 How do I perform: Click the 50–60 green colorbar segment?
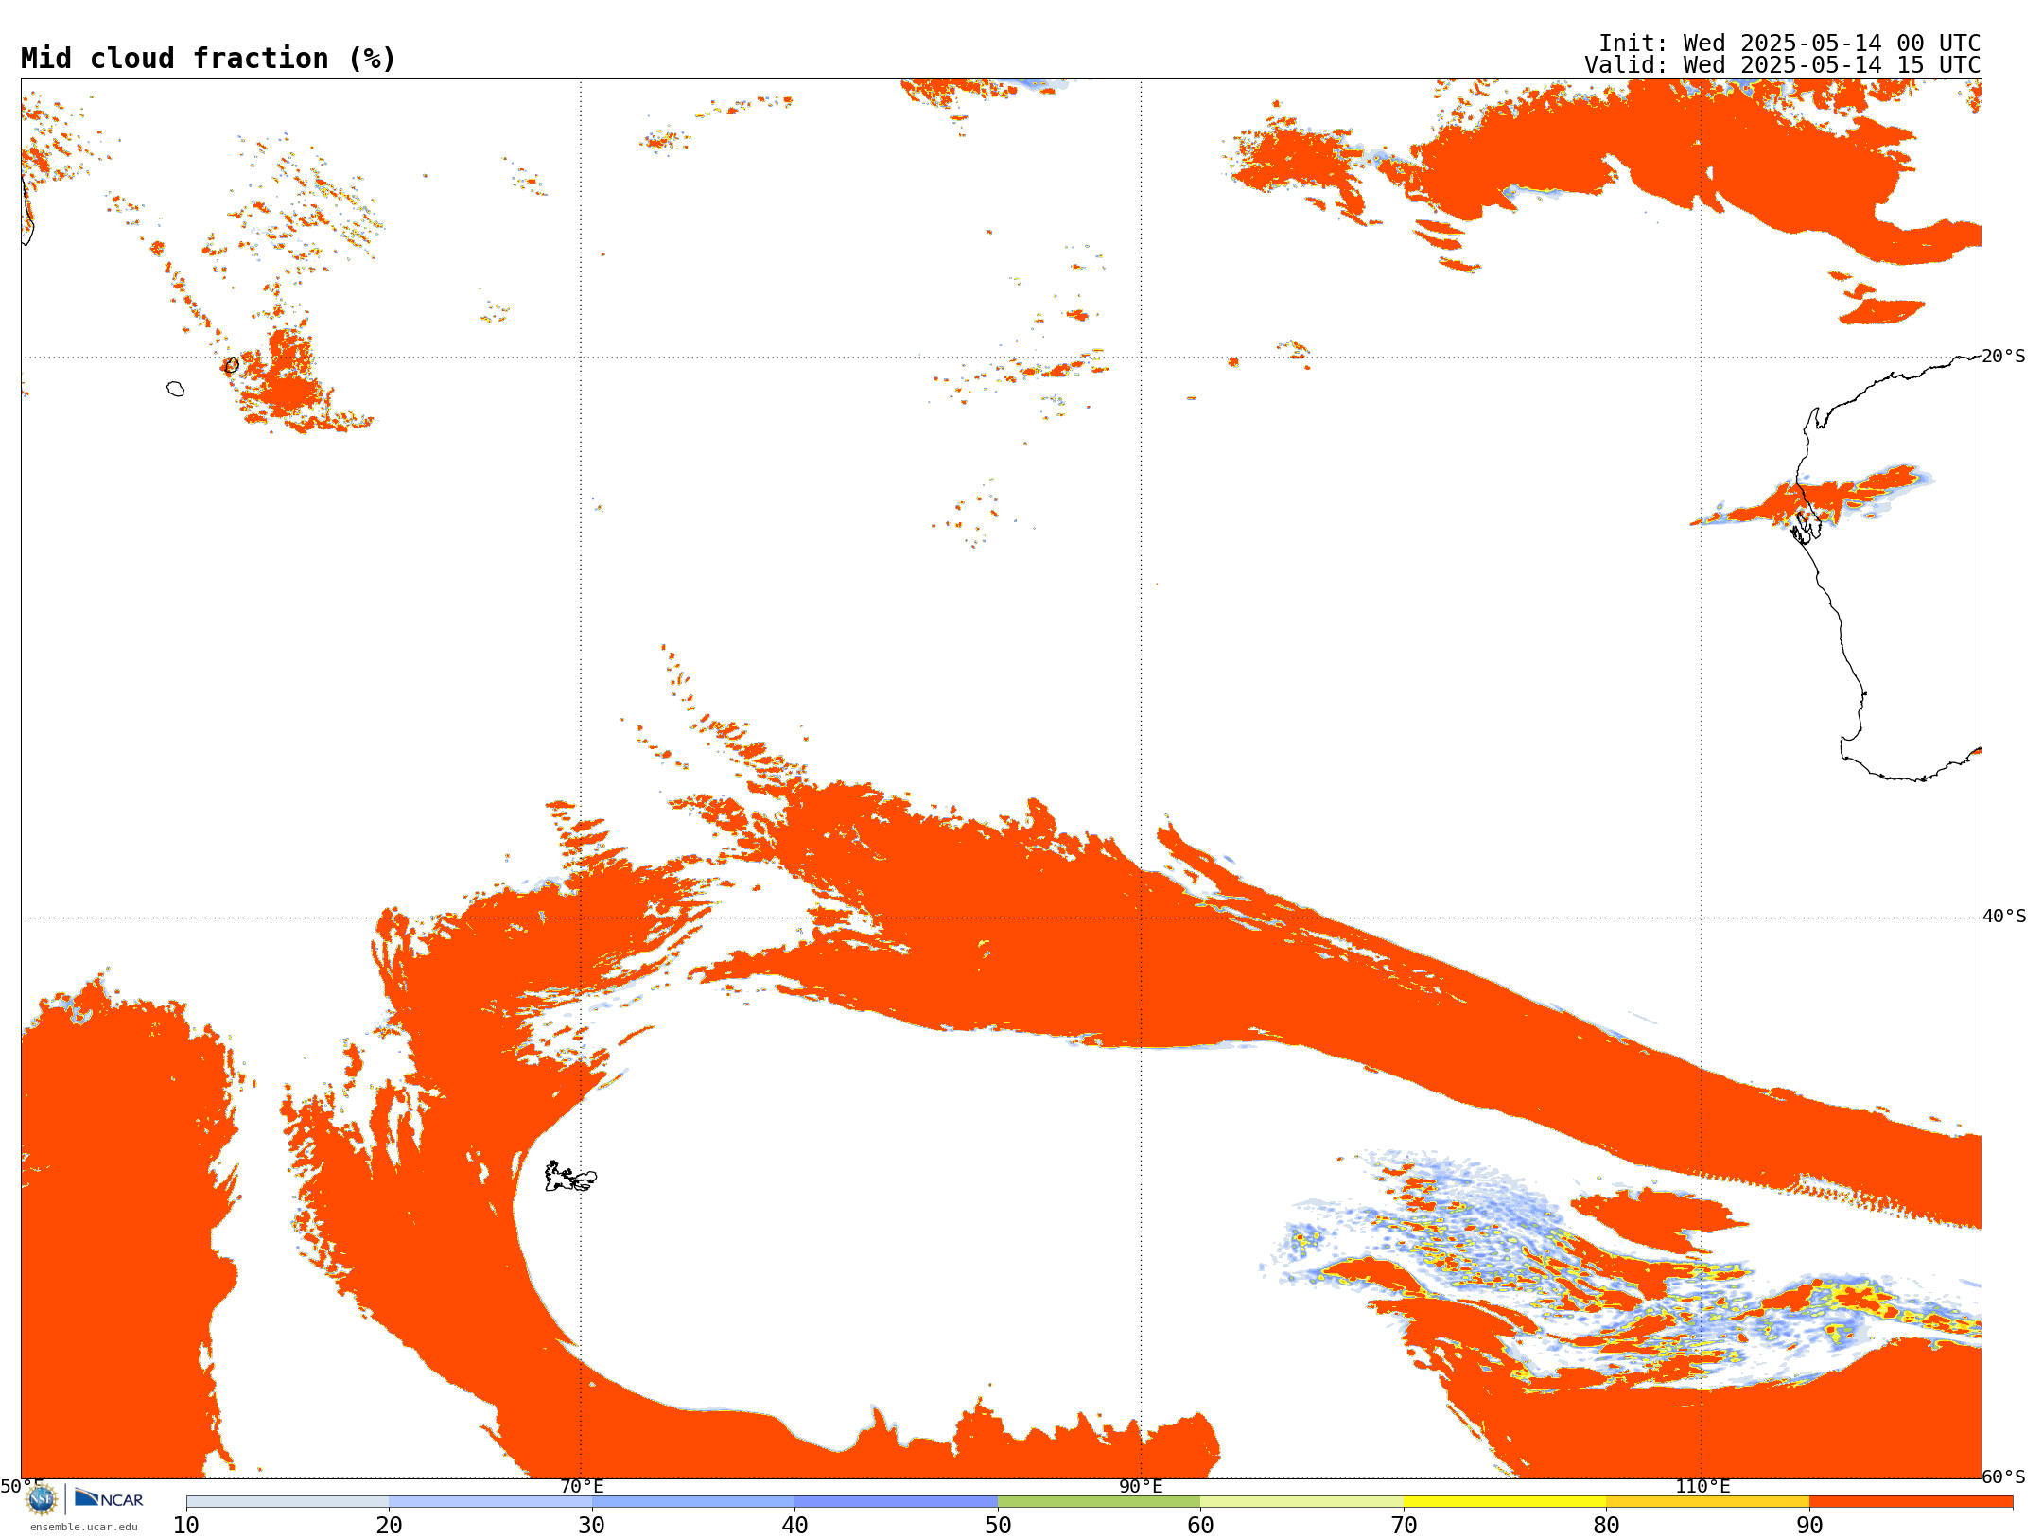click(1099, 1502)
